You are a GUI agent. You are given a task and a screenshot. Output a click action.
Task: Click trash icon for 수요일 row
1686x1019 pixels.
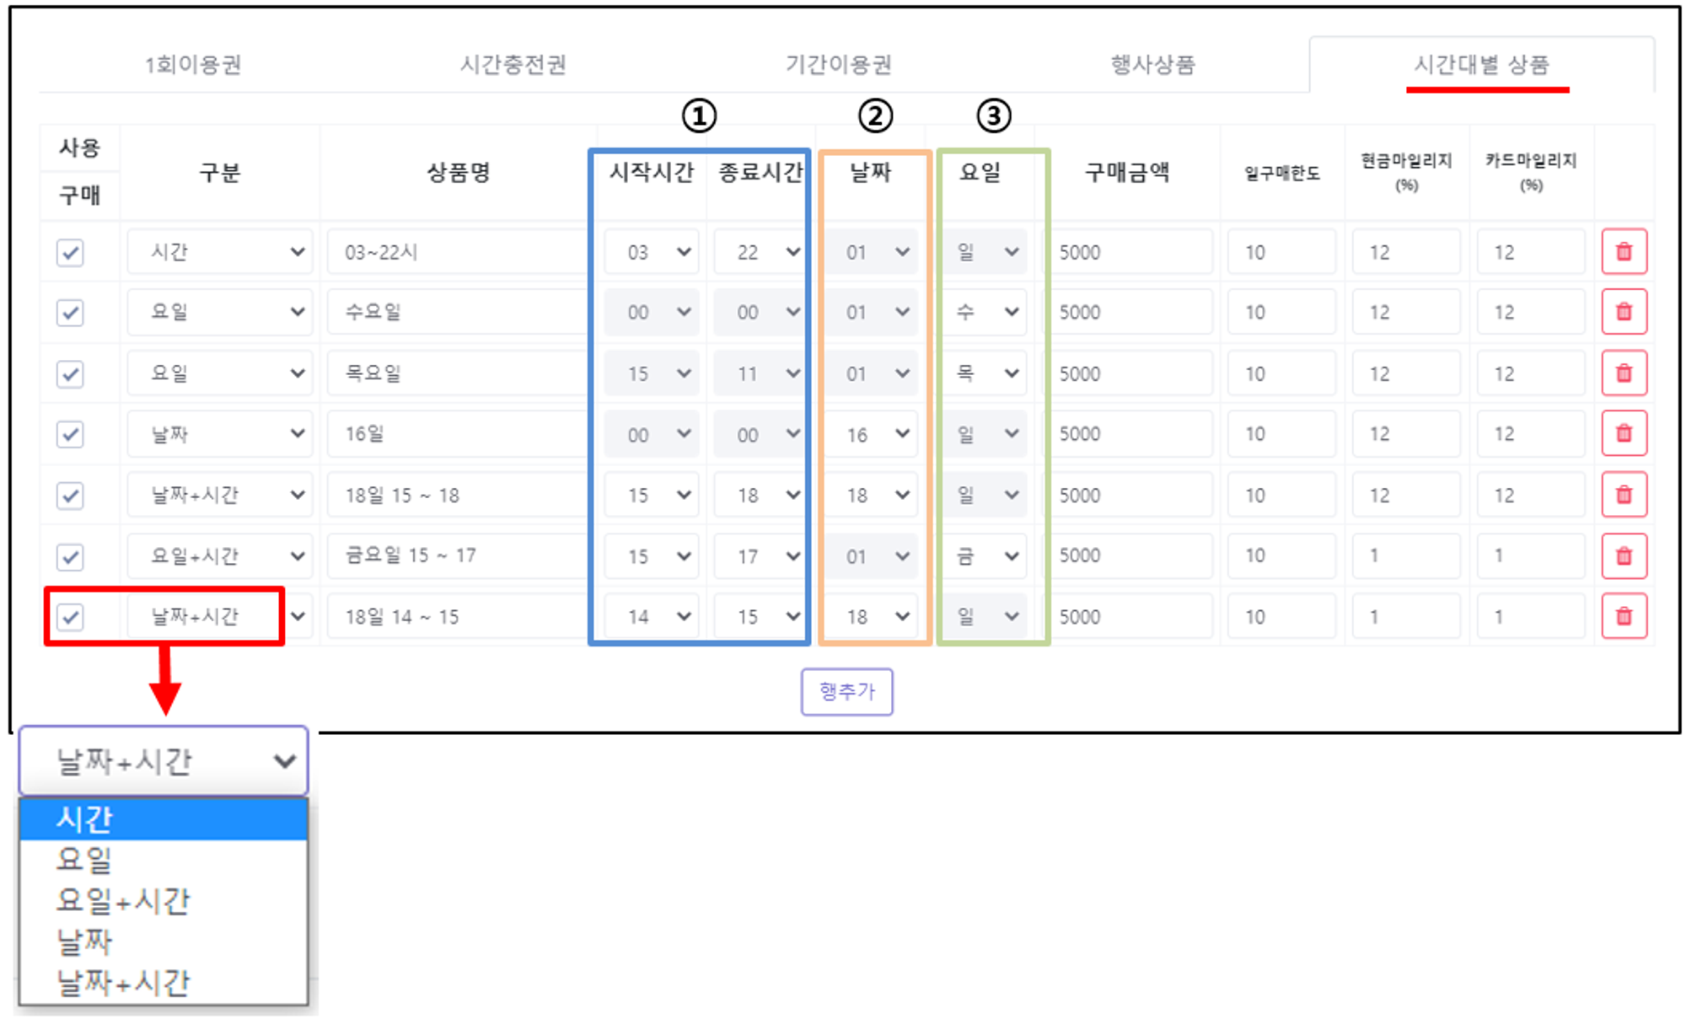click(1624, 313)
